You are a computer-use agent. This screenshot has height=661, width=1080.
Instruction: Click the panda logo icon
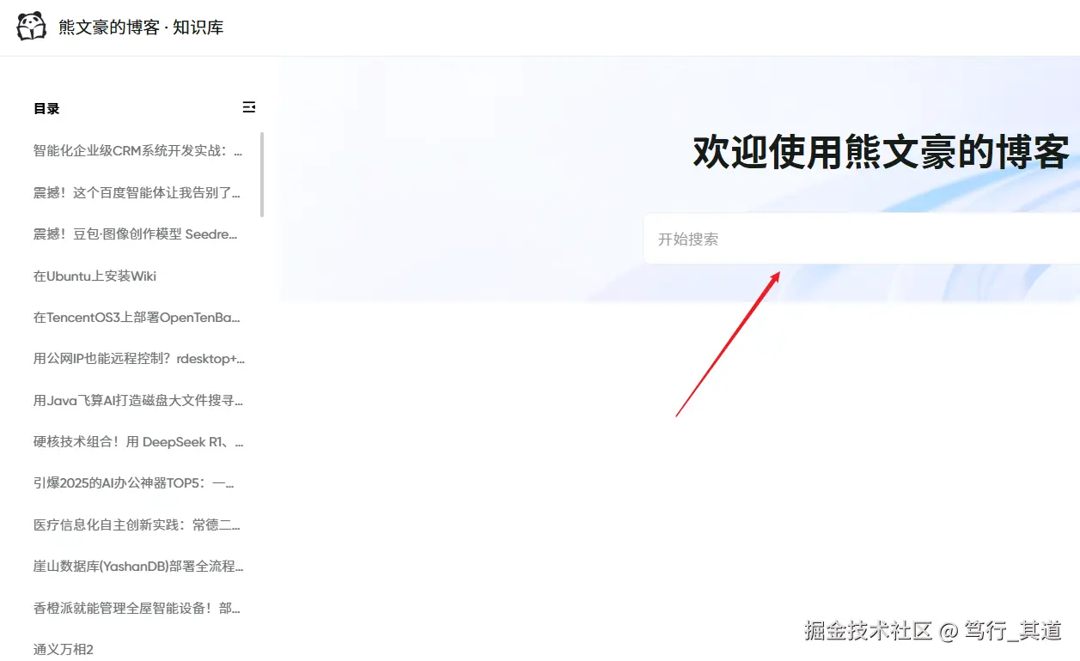[x=31, y=26]
